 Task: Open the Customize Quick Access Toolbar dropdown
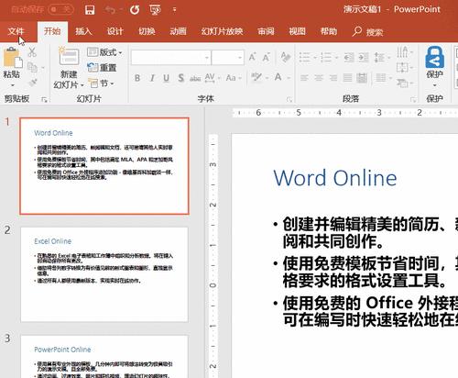[175, 10]
